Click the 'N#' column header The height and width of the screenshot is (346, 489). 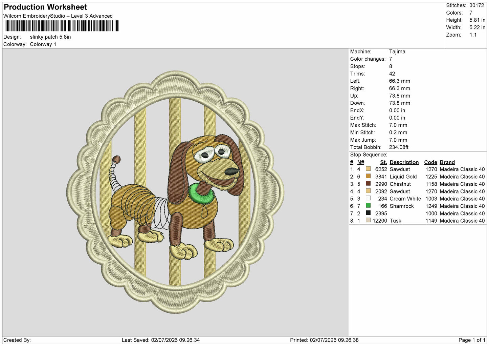click(x=361, y=162)
